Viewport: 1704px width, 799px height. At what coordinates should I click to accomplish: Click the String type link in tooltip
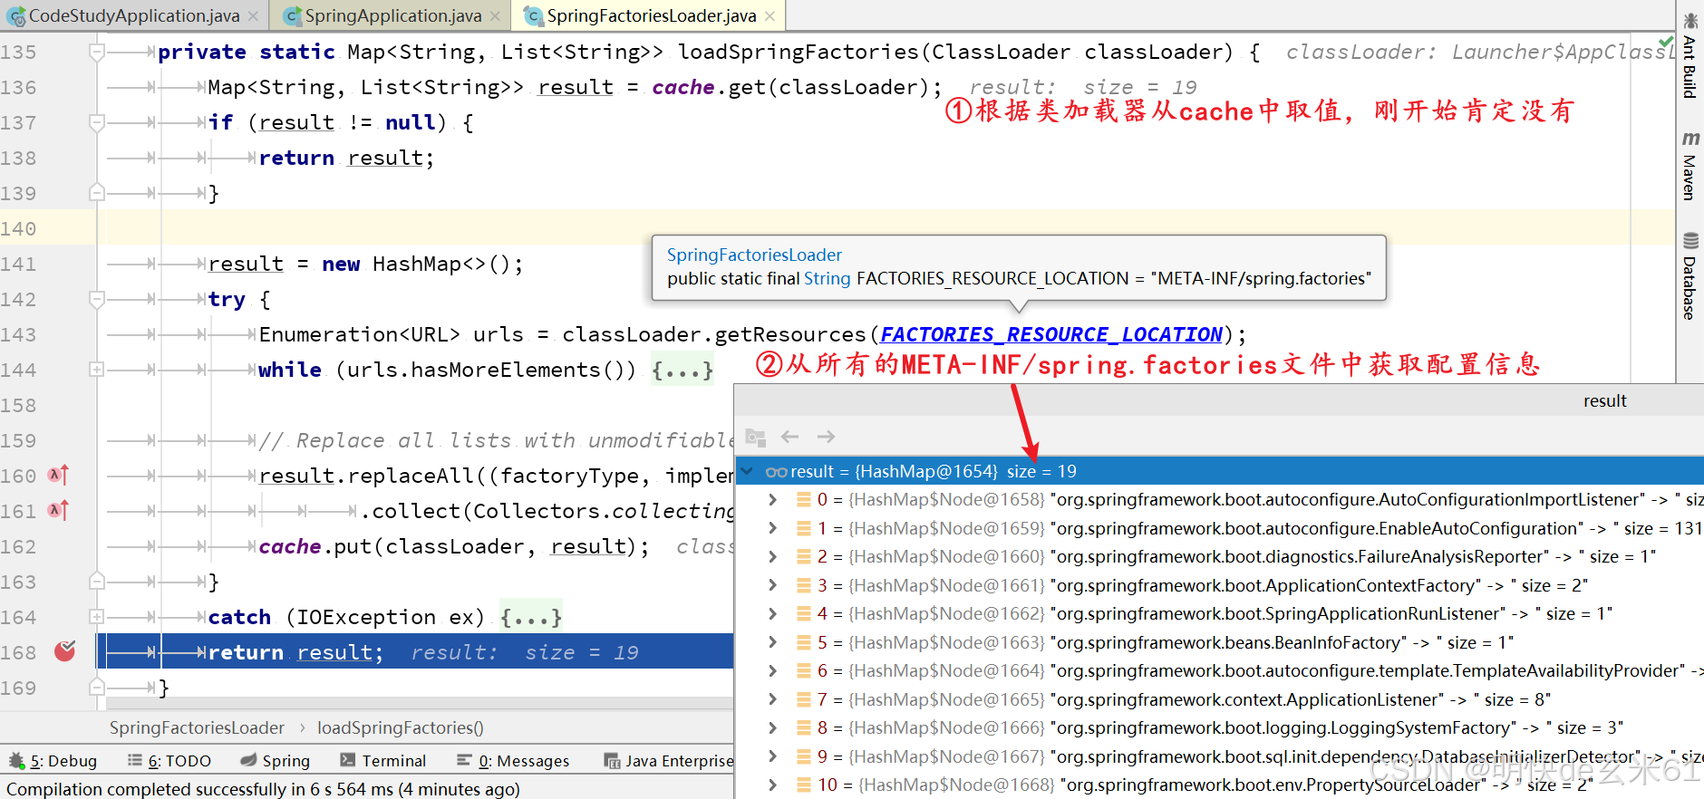[x=828, y=278]
